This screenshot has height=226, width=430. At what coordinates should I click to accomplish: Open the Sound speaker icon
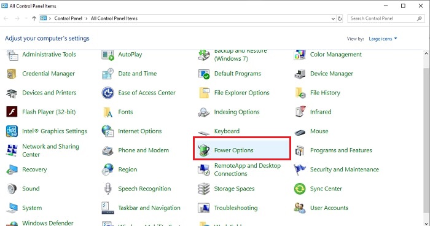(12, 189)
